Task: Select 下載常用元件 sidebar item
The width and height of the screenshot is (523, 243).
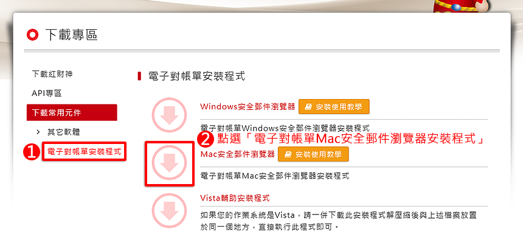Action: click(72, 112)
